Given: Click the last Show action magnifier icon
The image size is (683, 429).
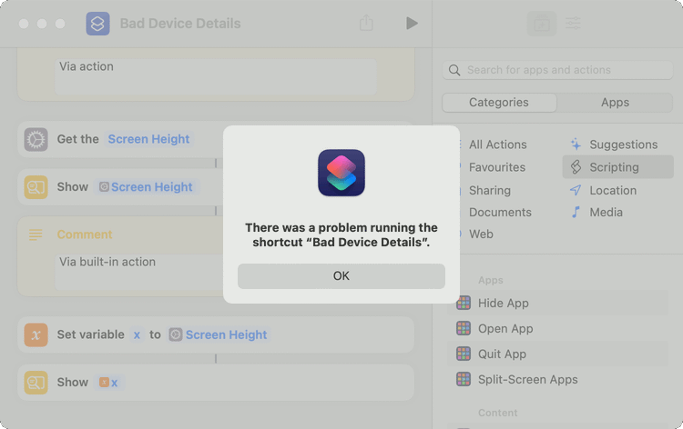Looking at the screenshot, I should pos(36,383).
